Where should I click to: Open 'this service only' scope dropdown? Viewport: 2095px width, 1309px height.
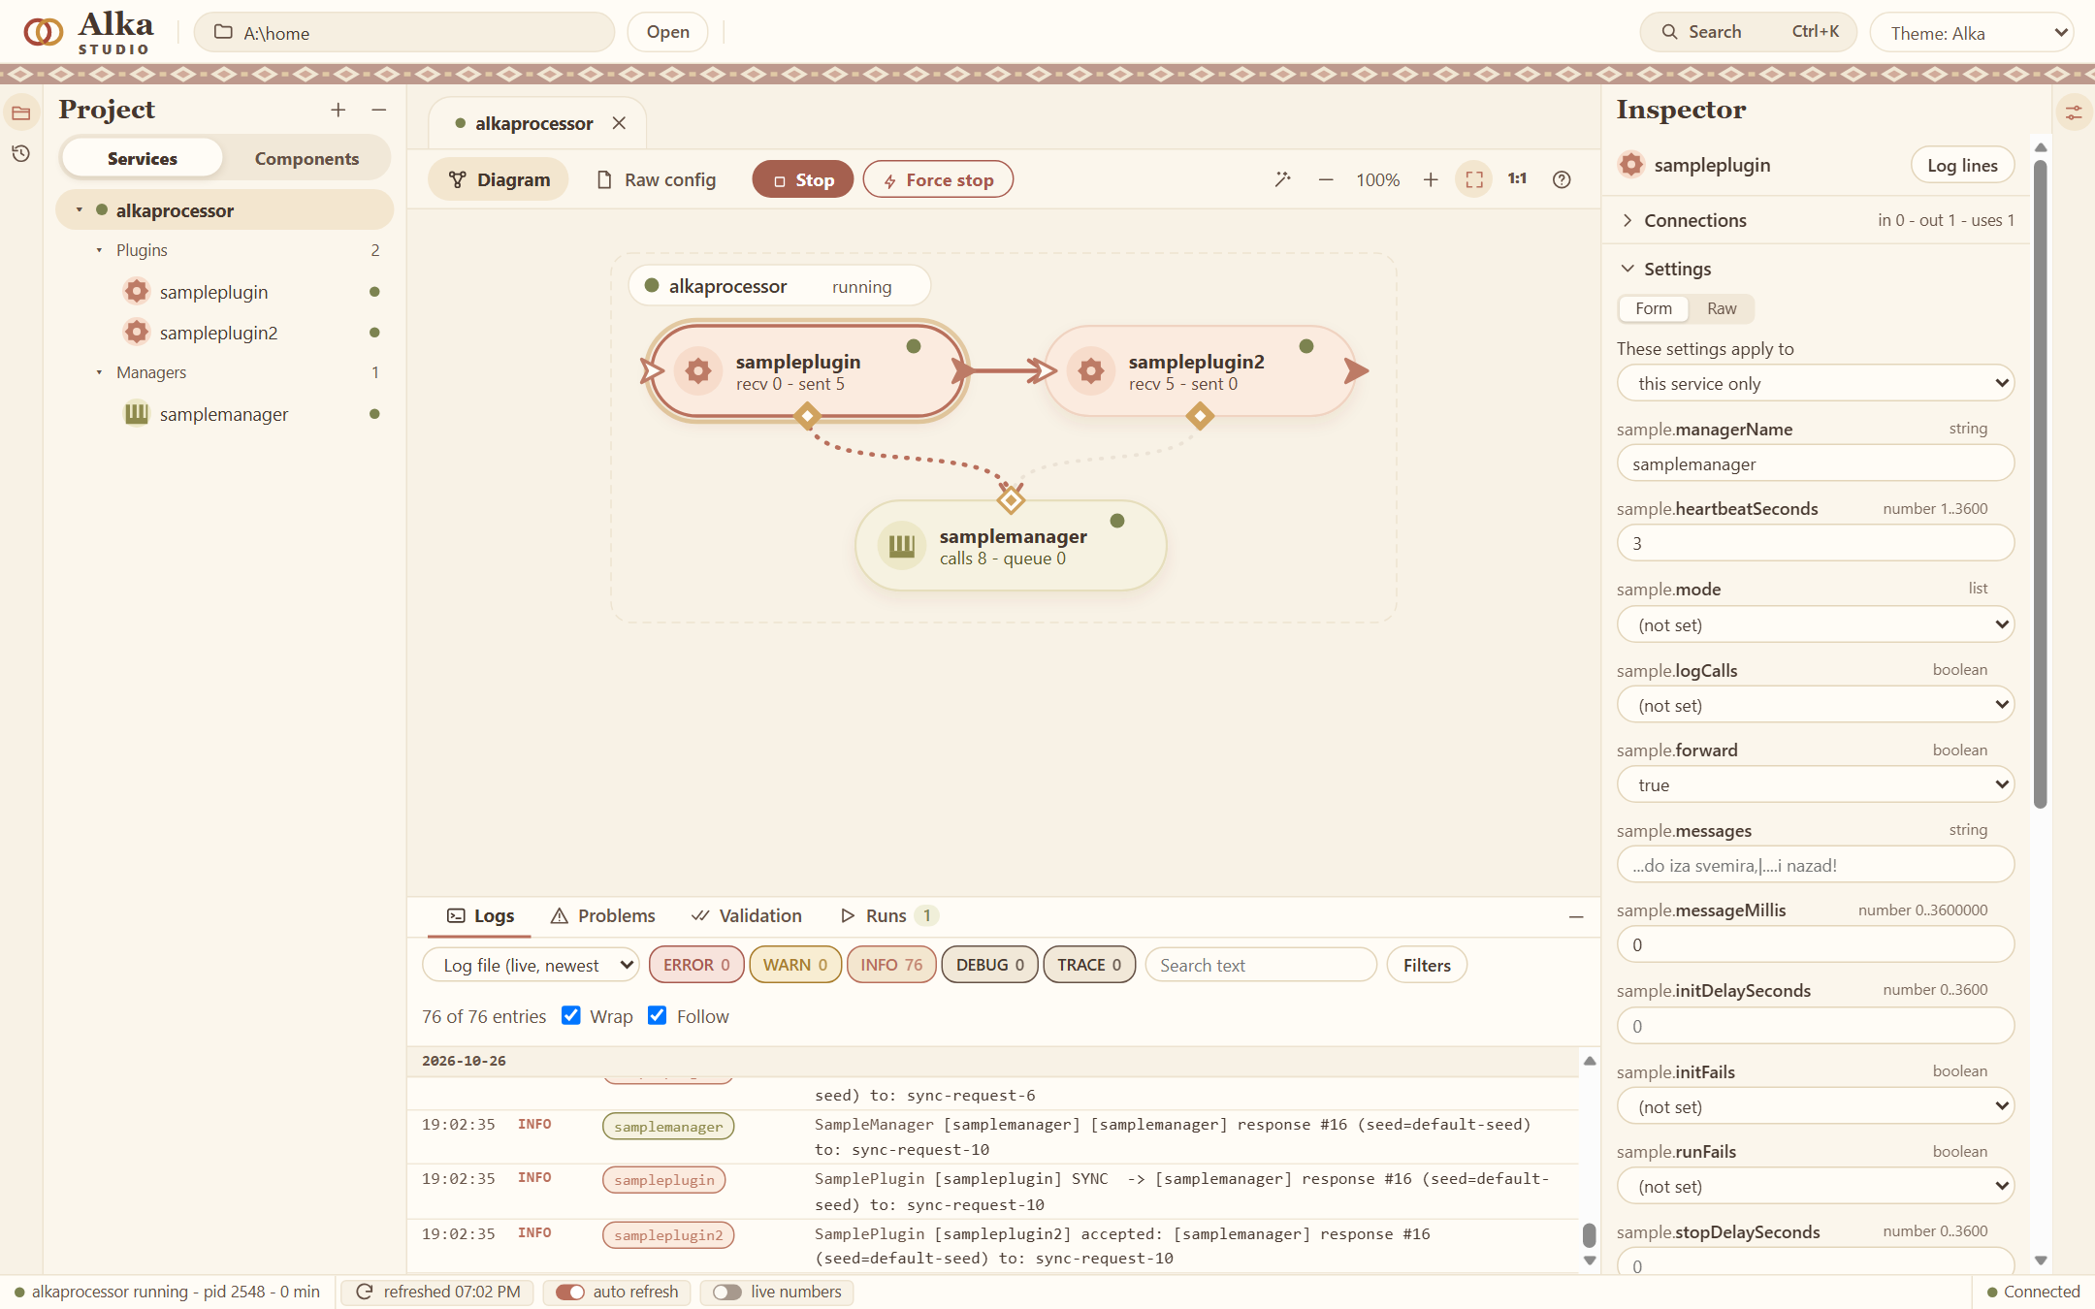pos(1816,383)
